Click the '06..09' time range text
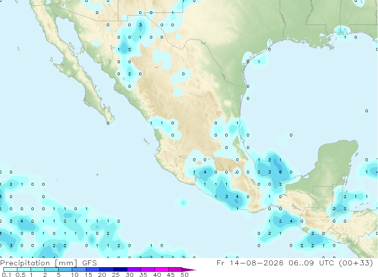 [301, 263]
